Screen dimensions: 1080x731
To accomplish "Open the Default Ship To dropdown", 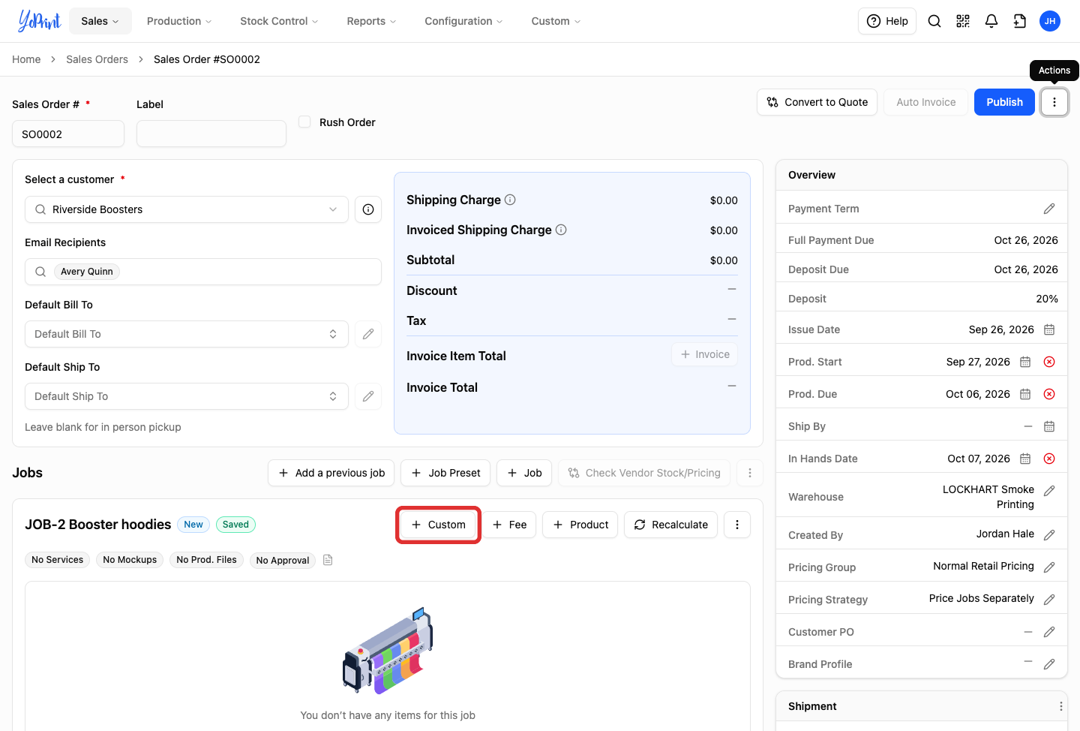I will point(187,396).
